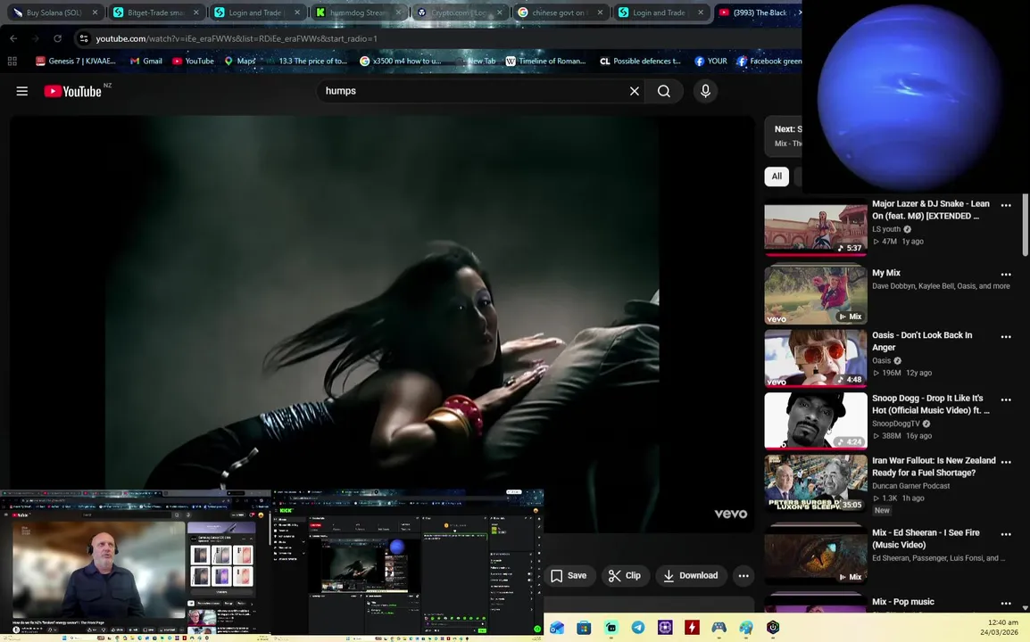Screen dimensions: 1030x642
Task: Open Duncan Garner Podcast channel name
Action: click(911, 486)
